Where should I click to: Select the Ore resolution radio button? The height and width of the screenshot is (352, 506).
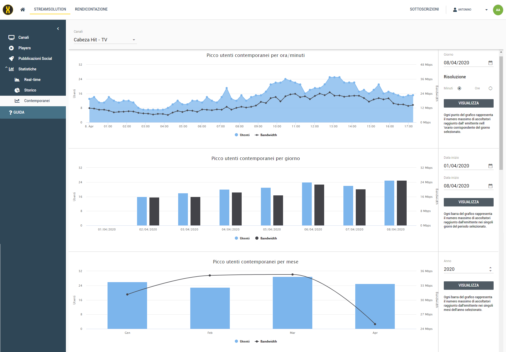tap(490, 88)
